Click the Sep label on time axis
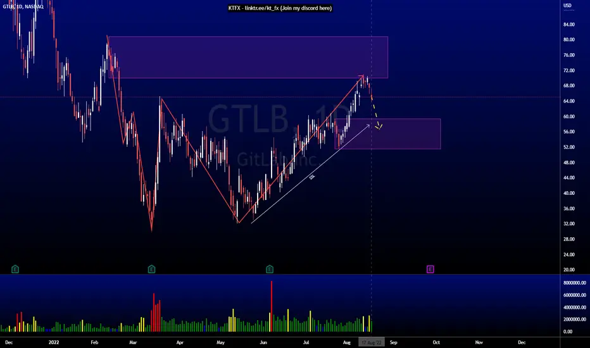 (393, 342)
